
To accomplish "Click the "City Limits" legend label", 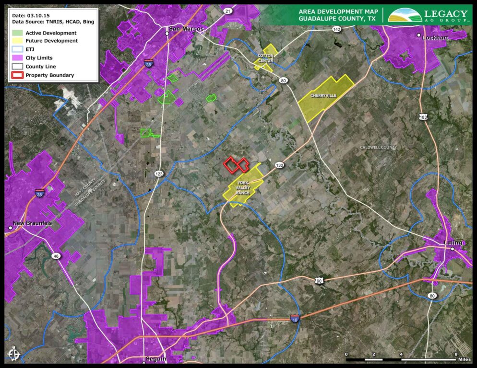I will 39,57.
